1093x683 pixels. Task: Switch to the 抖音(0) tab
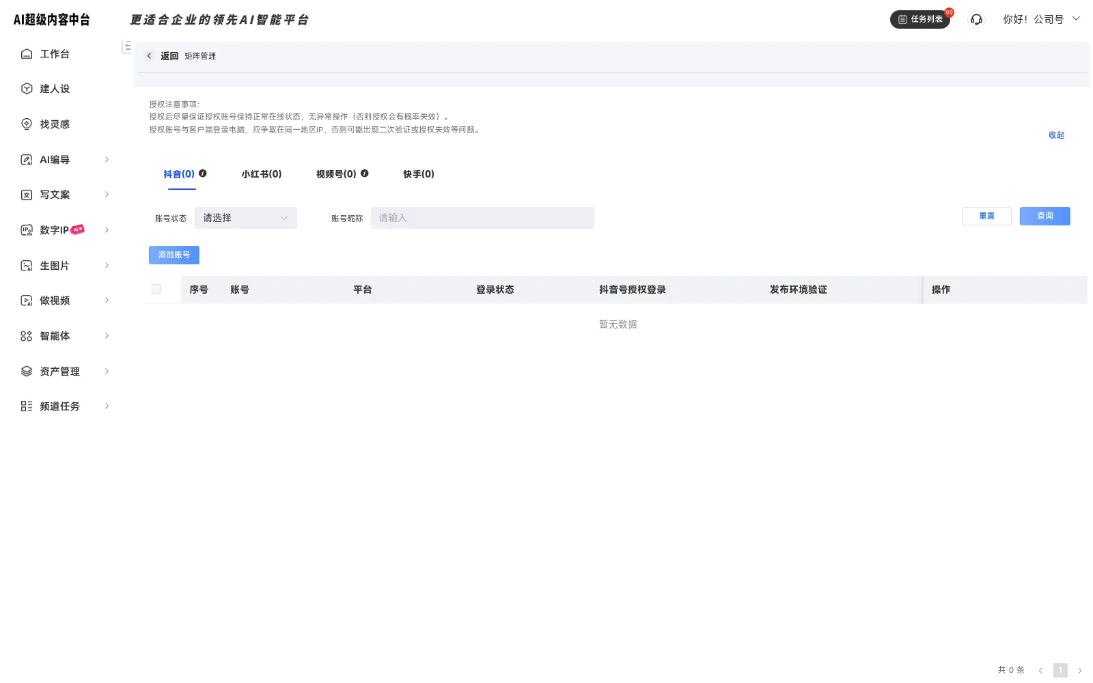click(179, 174)
